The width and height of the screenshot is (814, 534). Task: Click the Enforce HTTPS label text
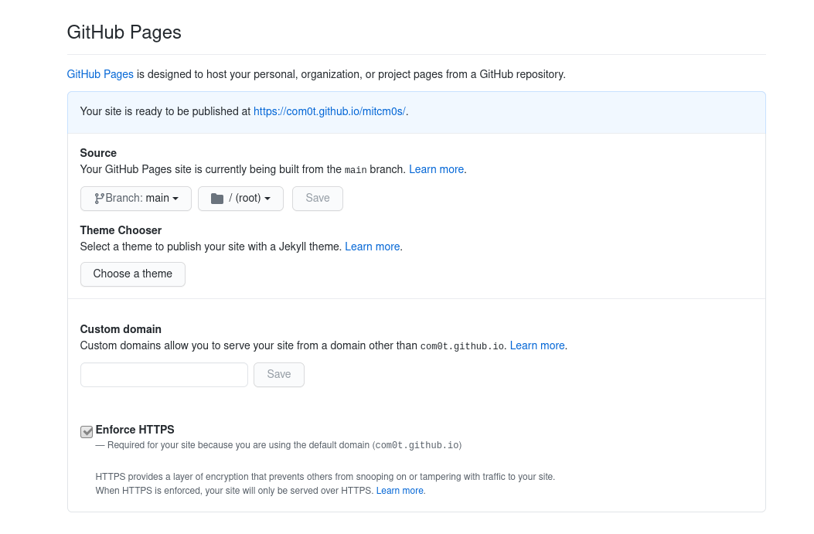pos(135,430)
